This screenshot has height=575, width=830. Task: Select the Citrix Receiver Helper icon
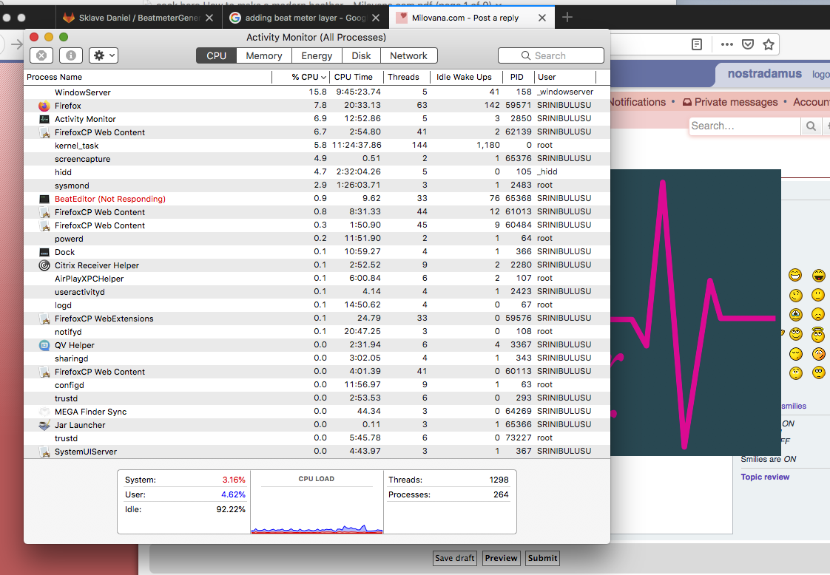pyautogui.click(x=44, y=265)
